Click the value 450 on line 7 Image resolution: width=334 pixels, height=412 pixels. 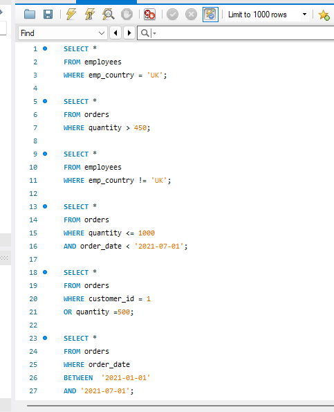point(140,128)
